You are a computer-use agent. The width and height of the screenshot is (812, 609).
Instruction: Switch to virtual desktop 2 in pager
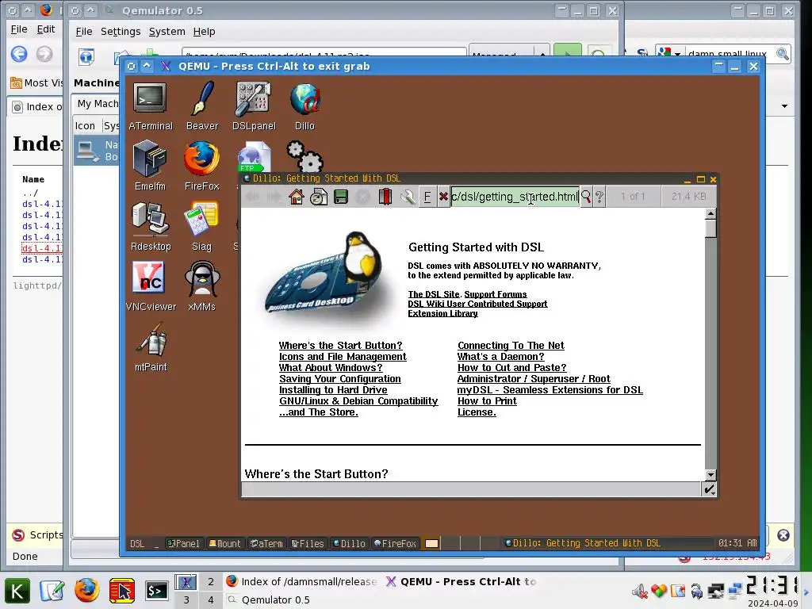click(210, 581)
